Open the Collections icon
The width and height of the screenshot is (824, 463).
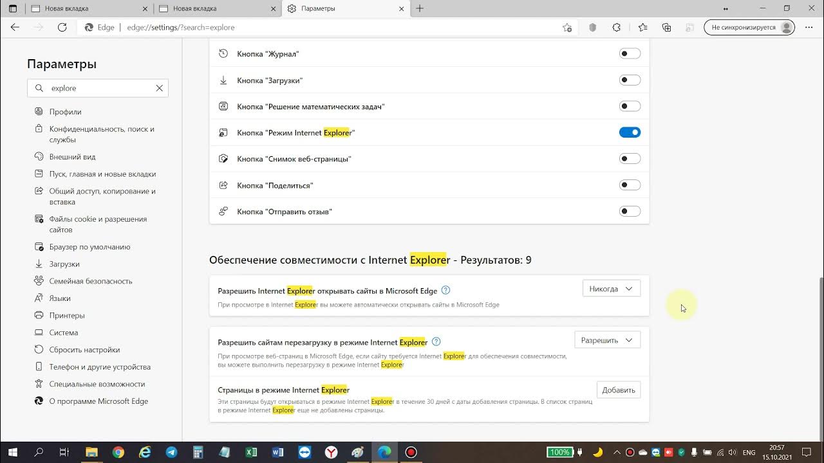(667, 28)
